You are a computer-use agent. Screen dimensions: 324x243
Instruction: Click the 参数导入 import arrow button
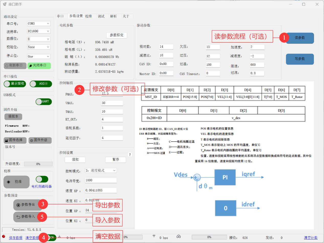(x=26, y=217)
